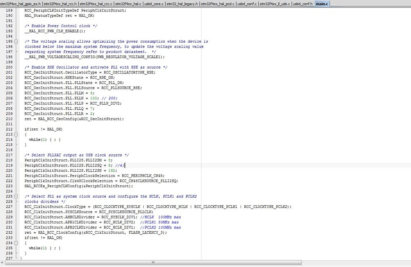Click the PLLQ = 7 line

pyautogui.click(x=60, y=108)
